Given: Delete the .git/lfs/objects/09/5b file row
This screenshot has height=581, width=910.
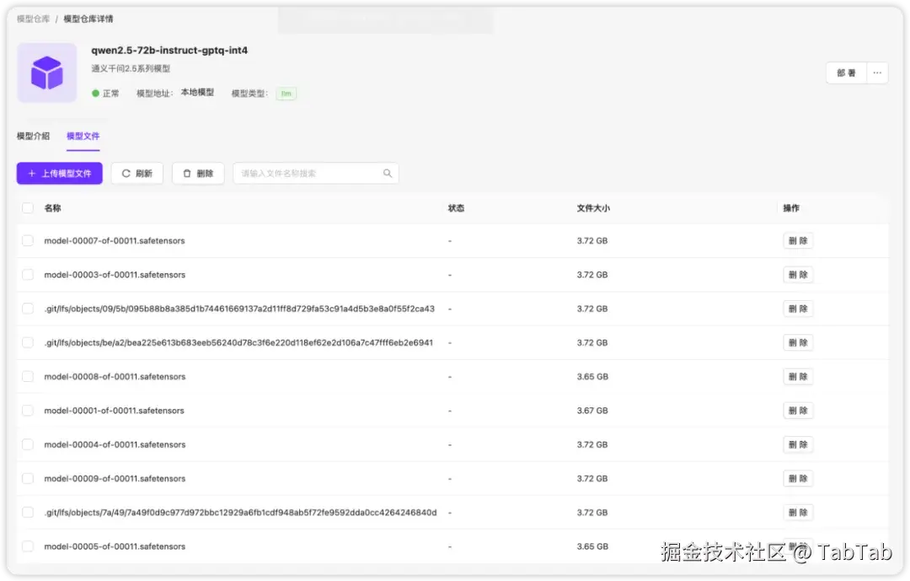Looking at the screenshot, I should pyautogui.click(x=798, y=309).
